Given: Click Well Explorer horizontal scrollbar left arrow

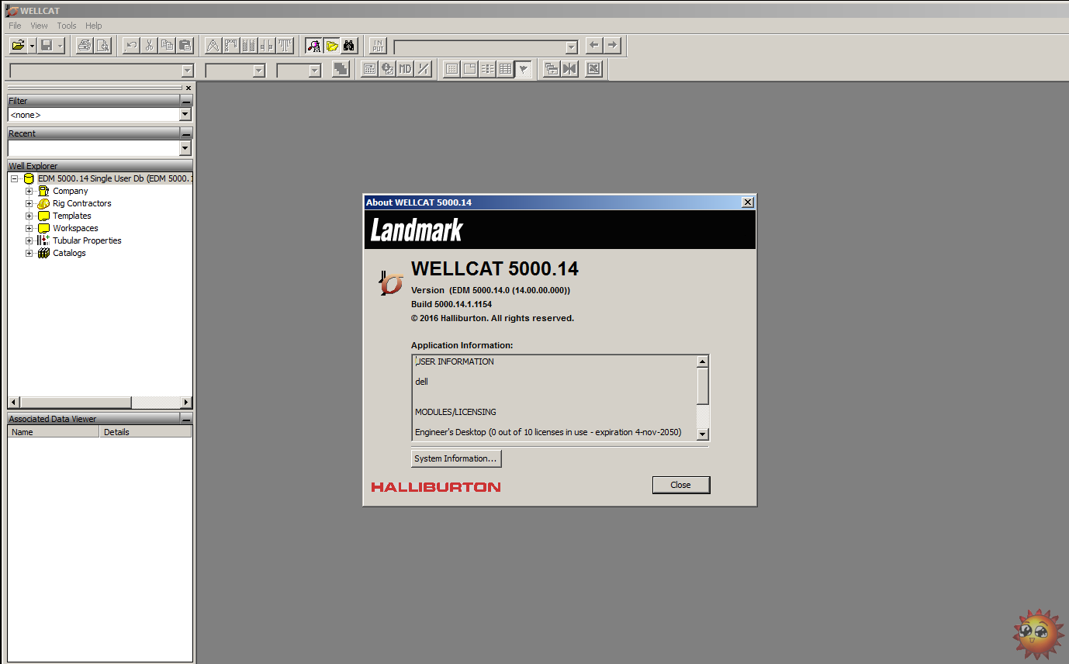Looking at the screenshot, I should (x=13, y=403).
